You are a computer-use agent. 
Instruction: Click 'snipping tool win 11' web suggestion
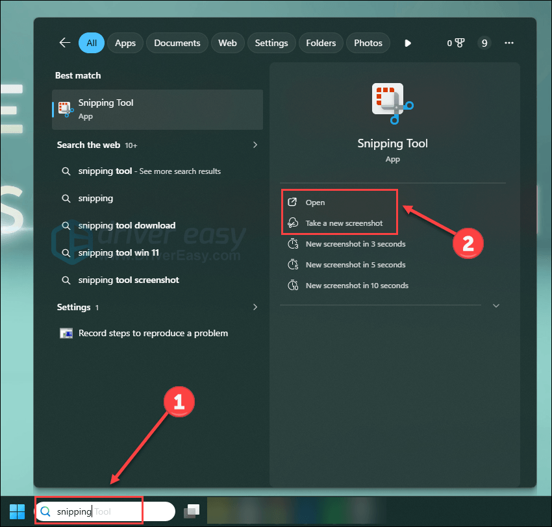click(118, 252)
